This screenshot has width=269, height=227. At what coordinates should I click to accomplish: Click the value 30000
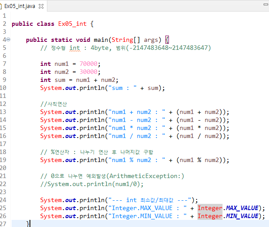point(88,72)
